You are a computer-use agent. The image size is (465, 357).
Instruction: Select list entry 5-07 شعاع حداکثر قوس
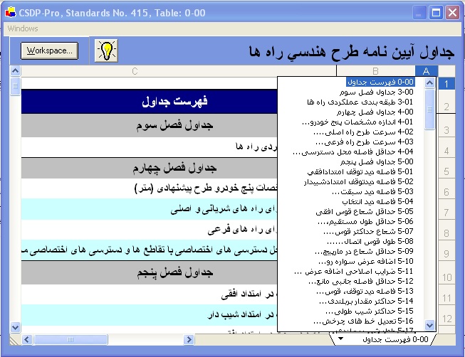[x=368, y=232]
